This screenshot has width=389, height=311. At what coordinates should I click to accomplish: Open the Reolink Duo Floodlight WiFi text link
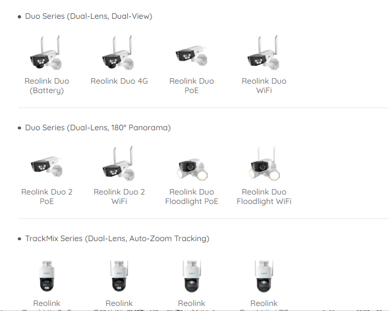[264, 196]
